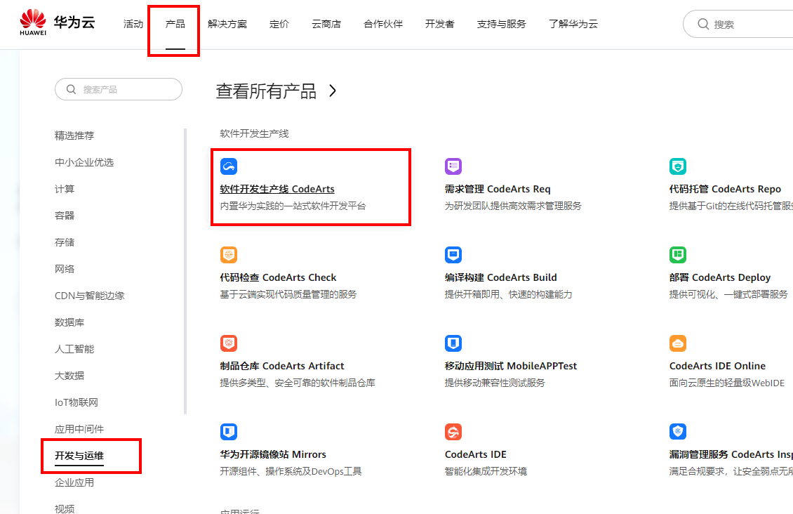Select the 企业应用 category
Image resolution: width=793 pixels, height=514 pixels.
click(74, 482)
